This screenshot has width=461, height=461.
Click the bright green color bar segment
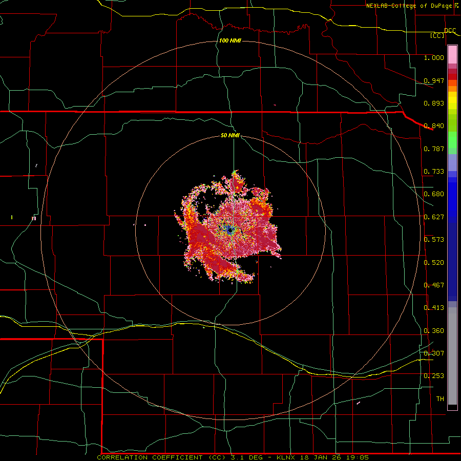click(452, 140)
